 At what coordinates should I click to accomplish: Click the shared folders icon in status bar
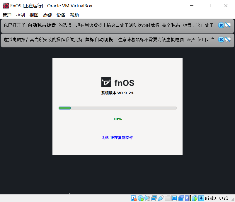(x=167, y=198)
